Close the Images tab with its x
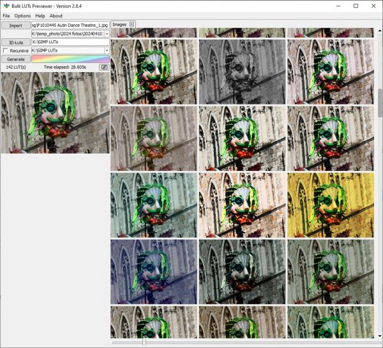 (131, 24)
